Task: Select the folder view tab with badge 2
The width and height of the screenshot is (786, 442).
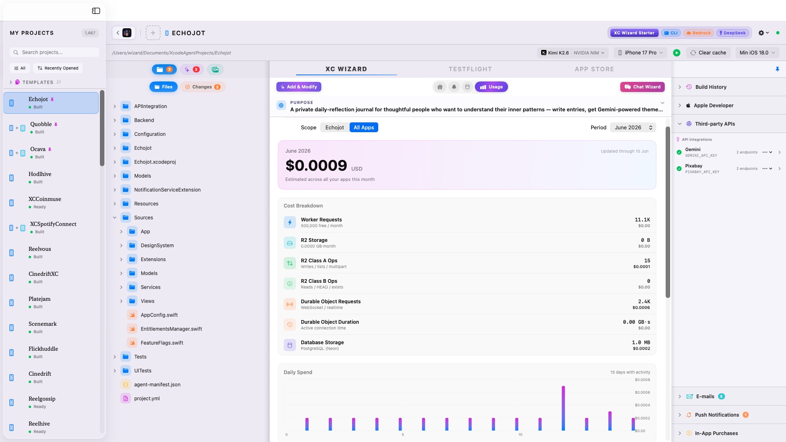Action: [x=164, y=70]
